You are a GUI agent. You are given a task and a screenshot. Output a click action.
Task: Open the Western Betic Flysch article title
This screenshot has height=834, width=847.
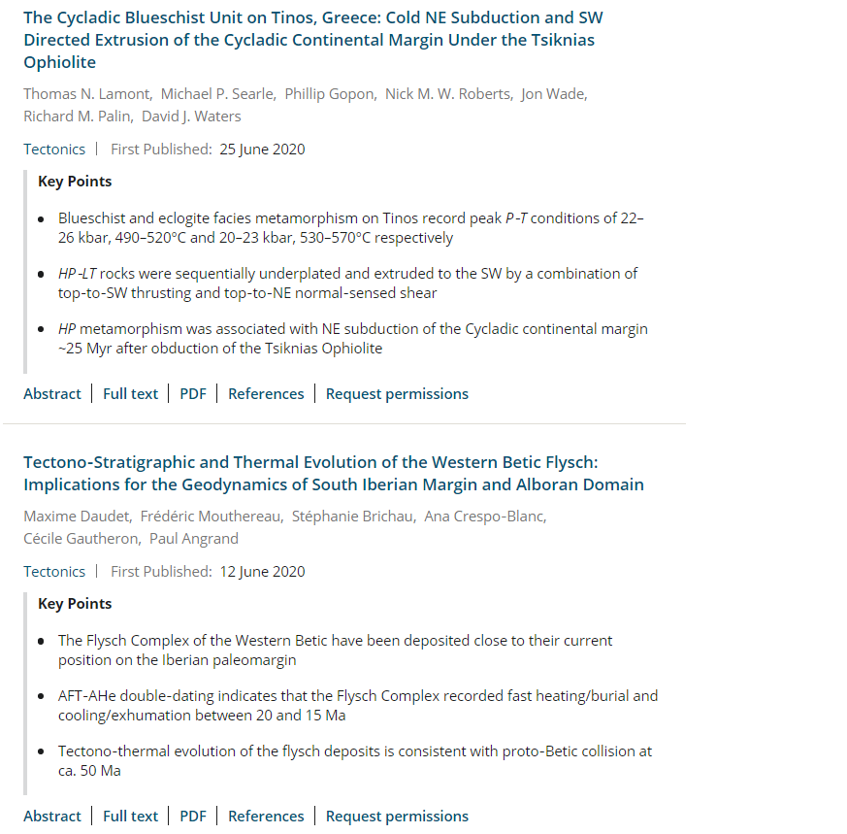[x=334, y=474]
